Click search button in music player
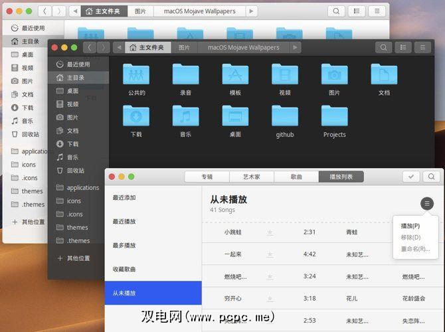 click(431, 177)
